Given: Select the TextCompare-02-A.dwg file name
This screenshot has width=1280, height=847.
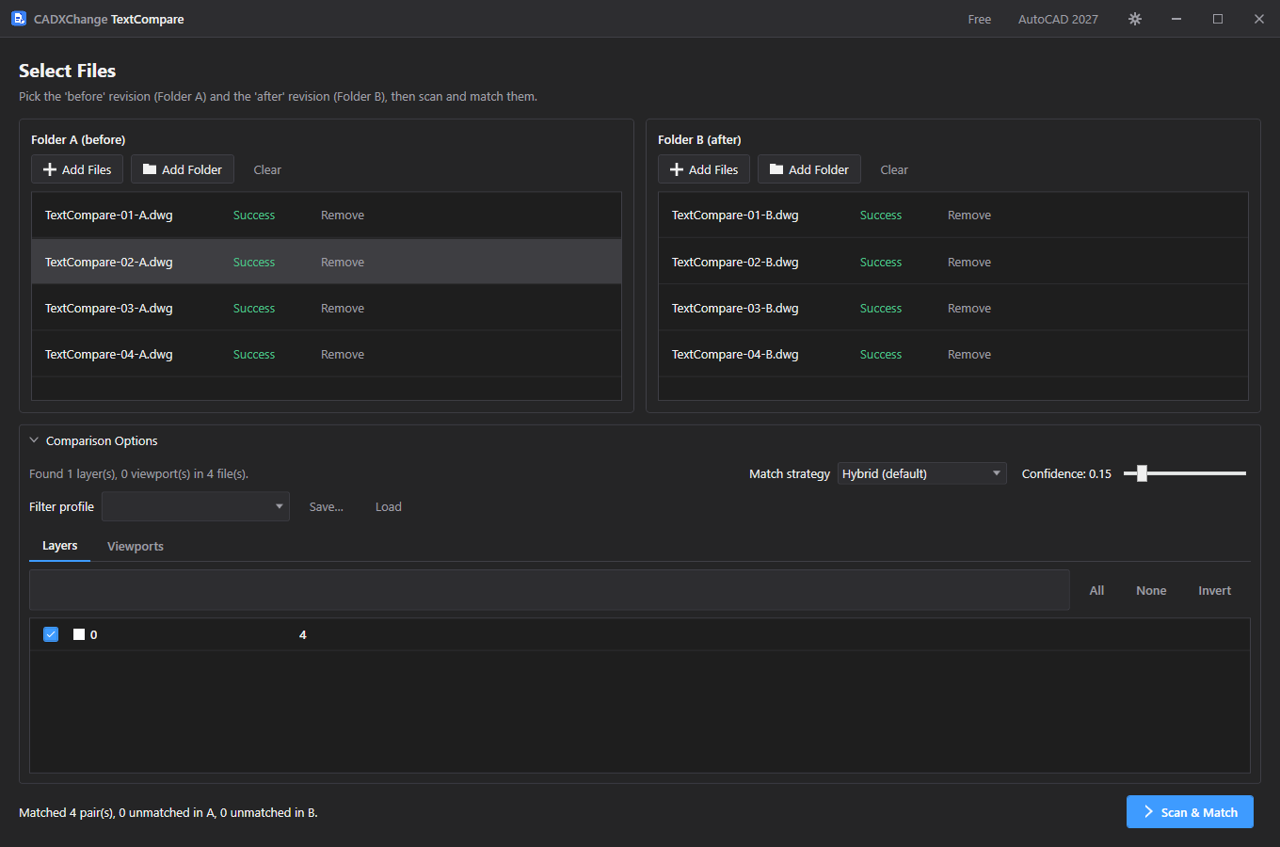Looking at the screenshot, I should click(109, 263).
